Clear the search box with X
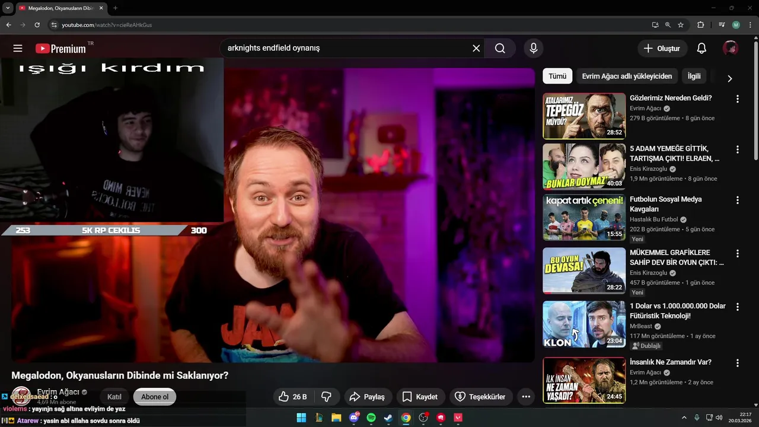Screen dimensions: 759x427 [476, 49]
